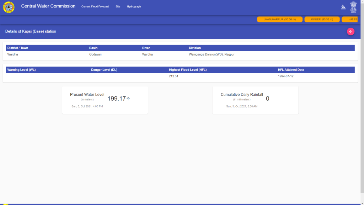Click the Cumulative Daily Rainfall card
This screenshot has height=205, width=364.
[255, 100]
